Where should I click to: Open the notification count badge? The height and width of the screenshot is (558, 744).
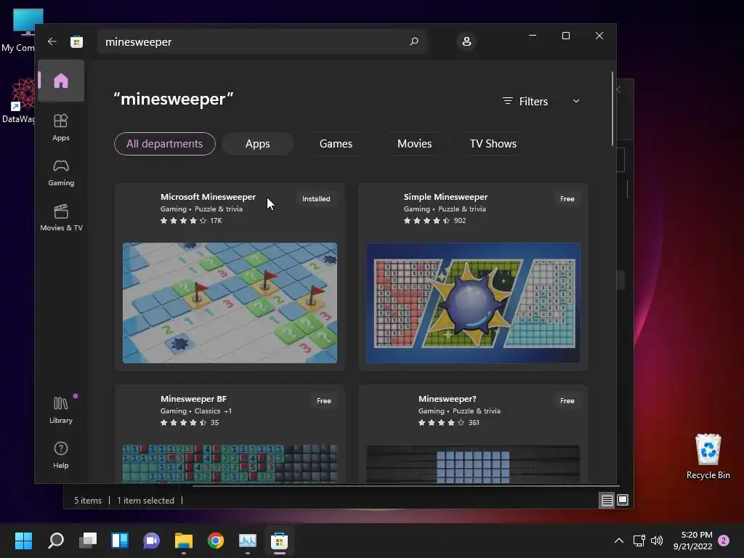724,541
